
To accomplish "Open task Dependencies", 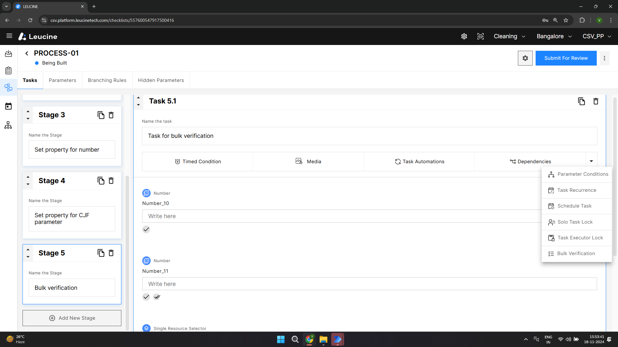I will 530,162.
